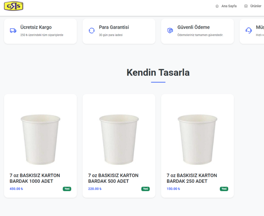Click the Yeni badge on 250 ADET product
Image resolution: width=264 pixels, height=216 pixels.
(224, 189)
